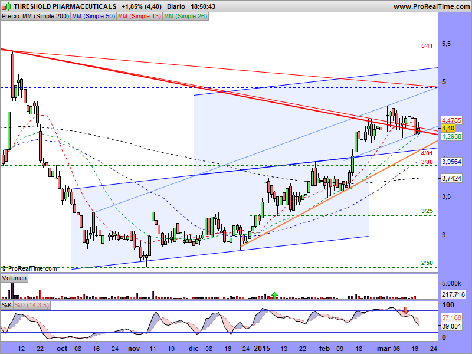The image size is (472, 354).
Task: Open the www.ProRealTime.com link
Action: point(431,6)
